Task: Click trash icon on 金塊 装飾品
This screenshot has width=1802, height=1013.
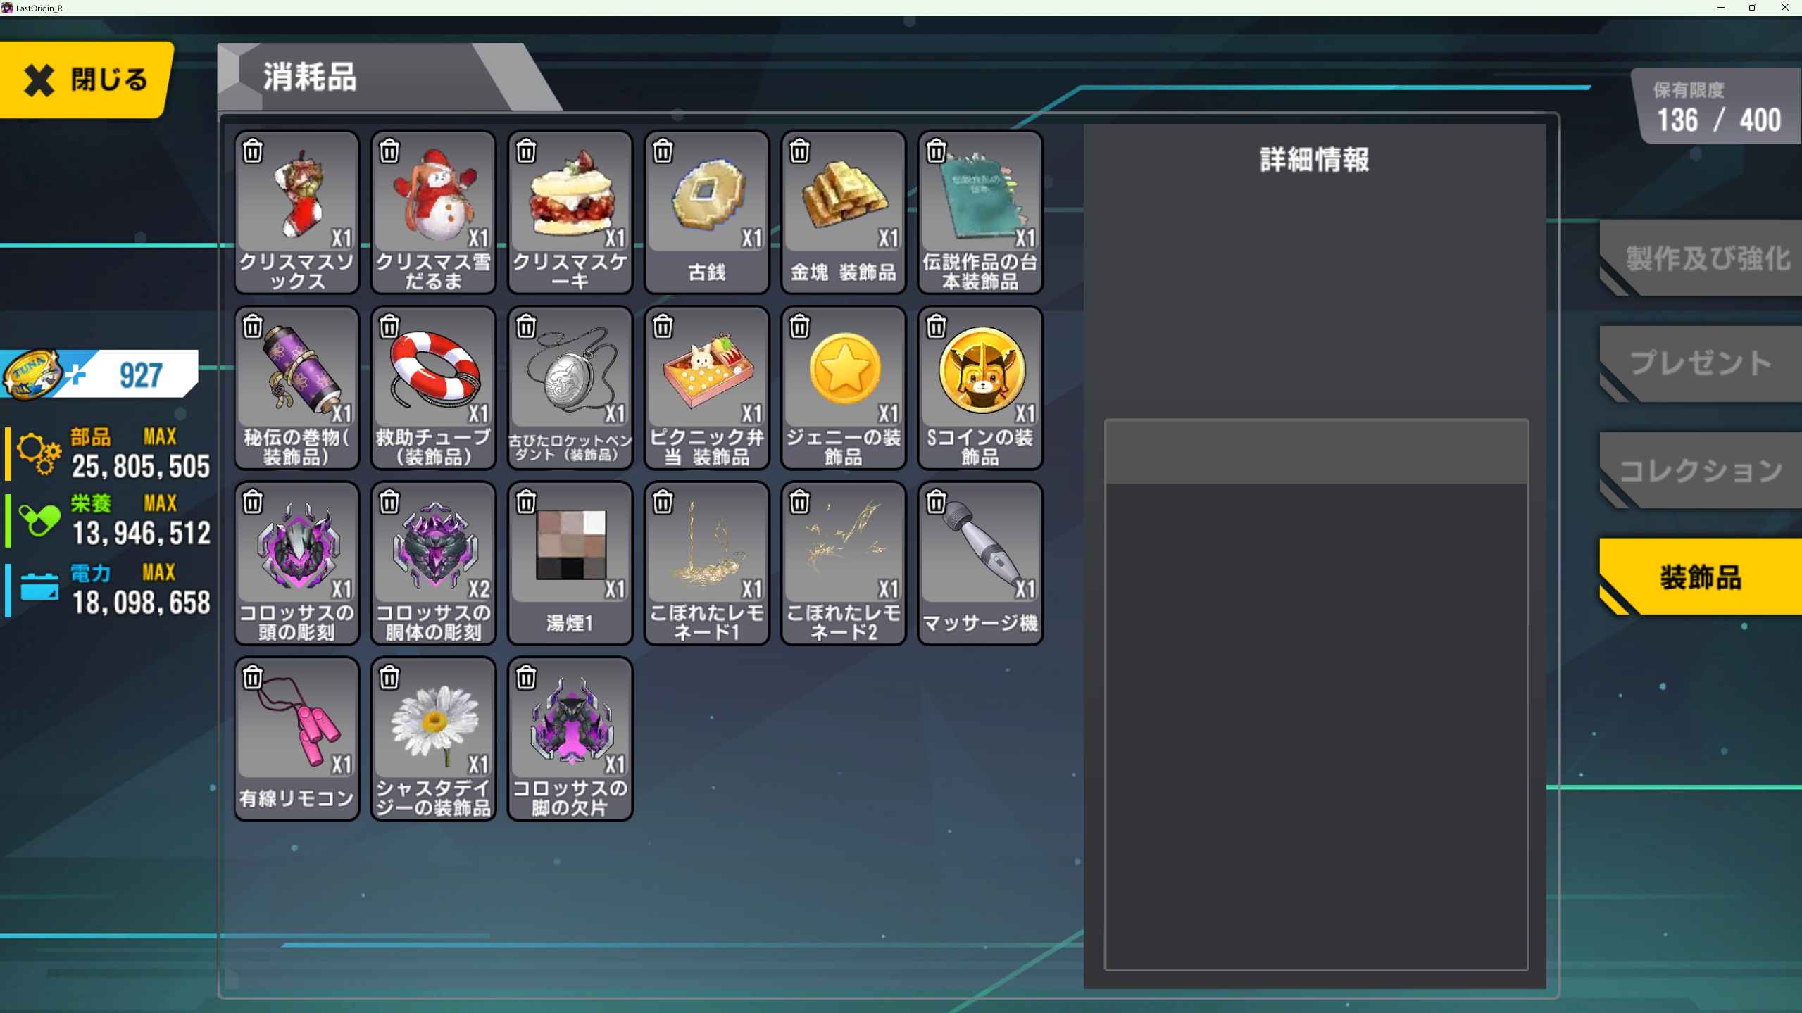Action: pos(799,151)
